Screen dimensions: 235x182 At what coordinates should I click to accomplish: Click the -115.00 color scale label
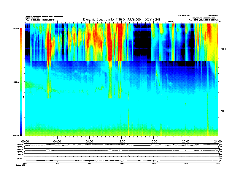coord(16,28)
